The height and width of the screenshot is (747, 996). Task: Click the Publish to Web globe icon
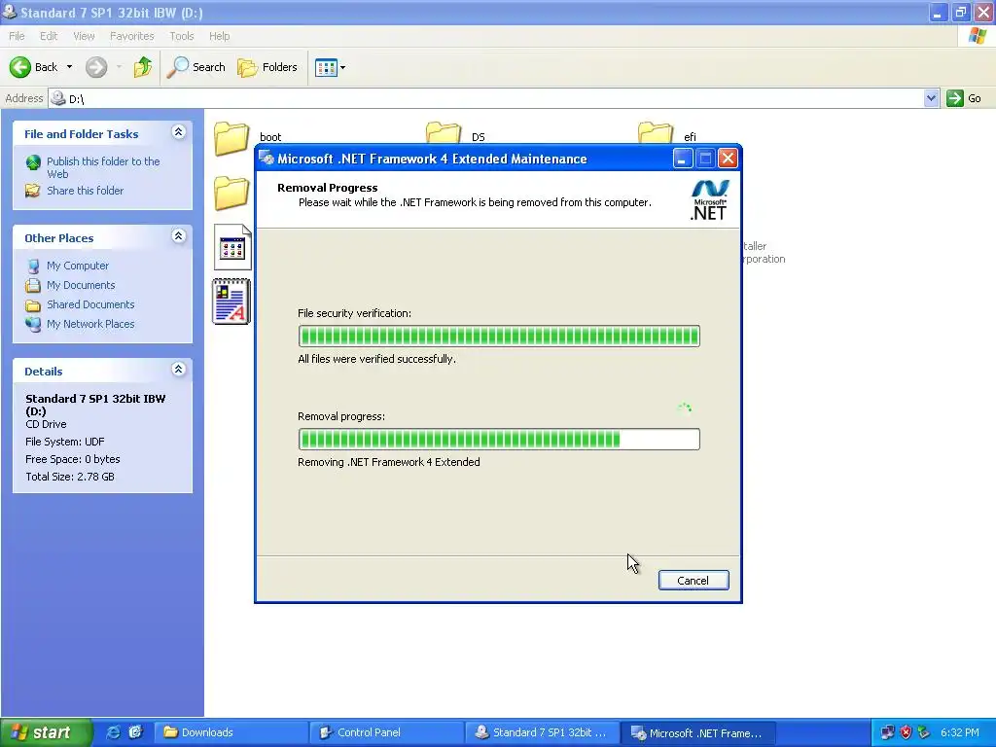coord(33,162)
